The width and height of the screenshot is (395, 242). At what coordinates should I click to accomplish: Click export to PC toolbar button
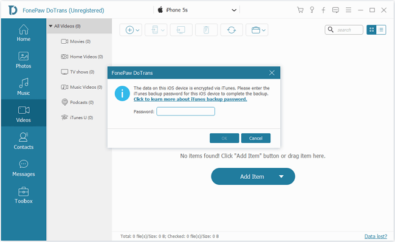point(181,30)
